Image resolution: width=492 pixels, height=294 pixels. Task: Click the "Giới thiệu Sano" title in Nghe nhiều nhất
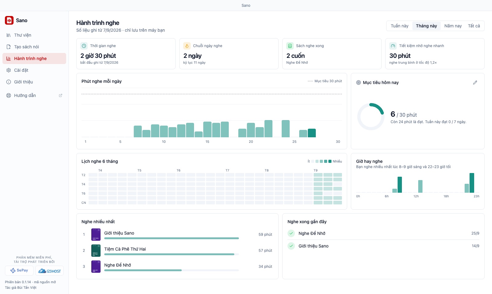(119, 233)
